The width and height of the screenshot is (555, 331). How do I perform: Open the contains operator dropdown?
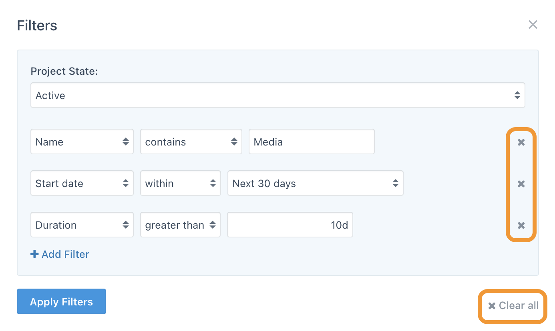(191, 142)
